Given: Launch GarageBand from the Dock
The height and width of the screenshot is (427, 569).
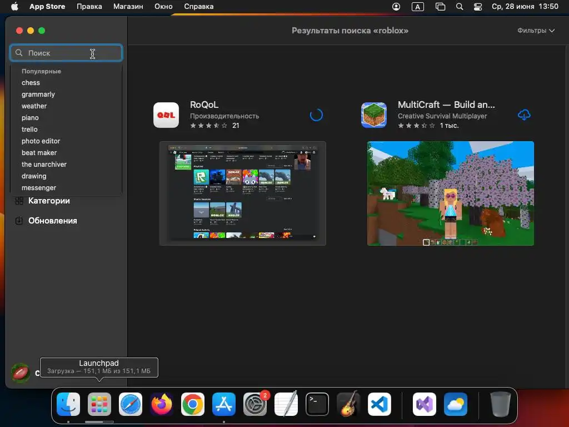Looking at the screenshot, I should click(348, 404).
